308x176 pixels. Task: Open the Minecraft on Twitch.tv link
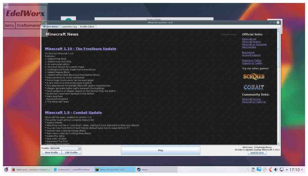[254, 102]
